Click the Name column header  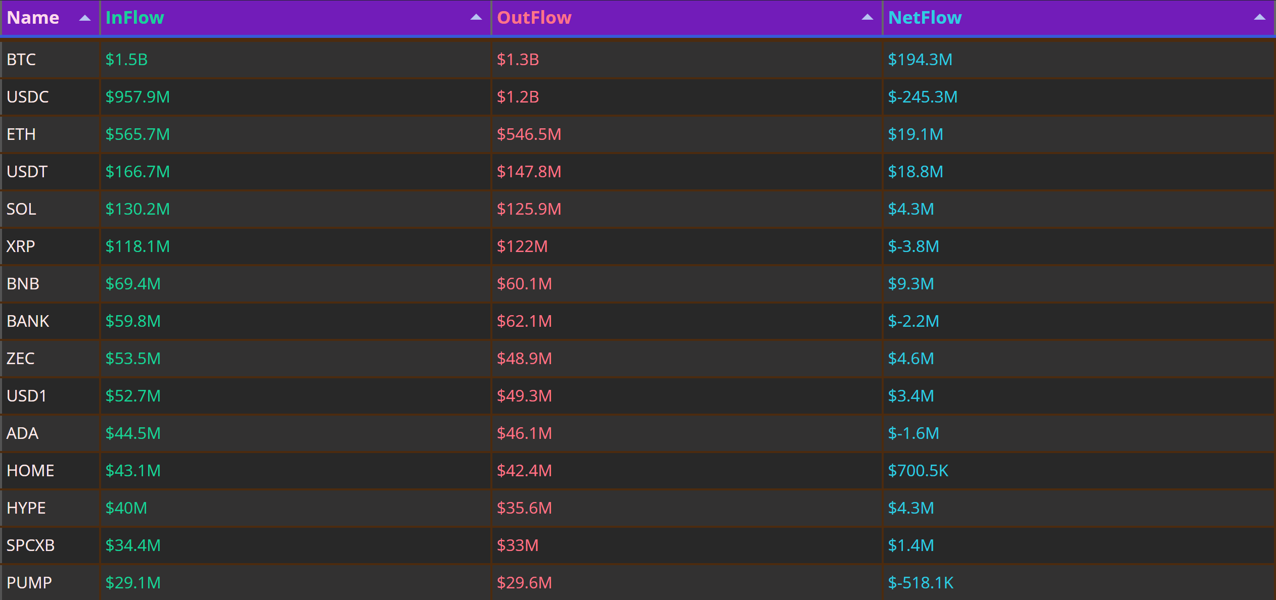[x=50, y=18]
